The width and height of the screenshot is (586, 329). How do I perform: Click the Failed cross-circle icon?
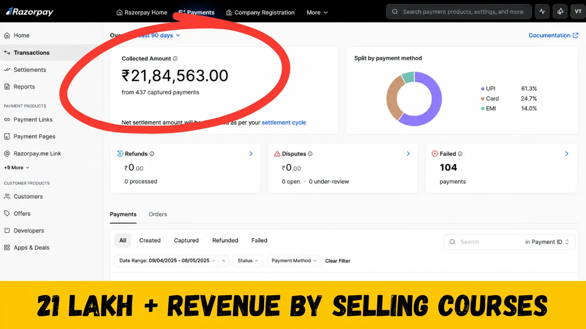tap(435, 154)
